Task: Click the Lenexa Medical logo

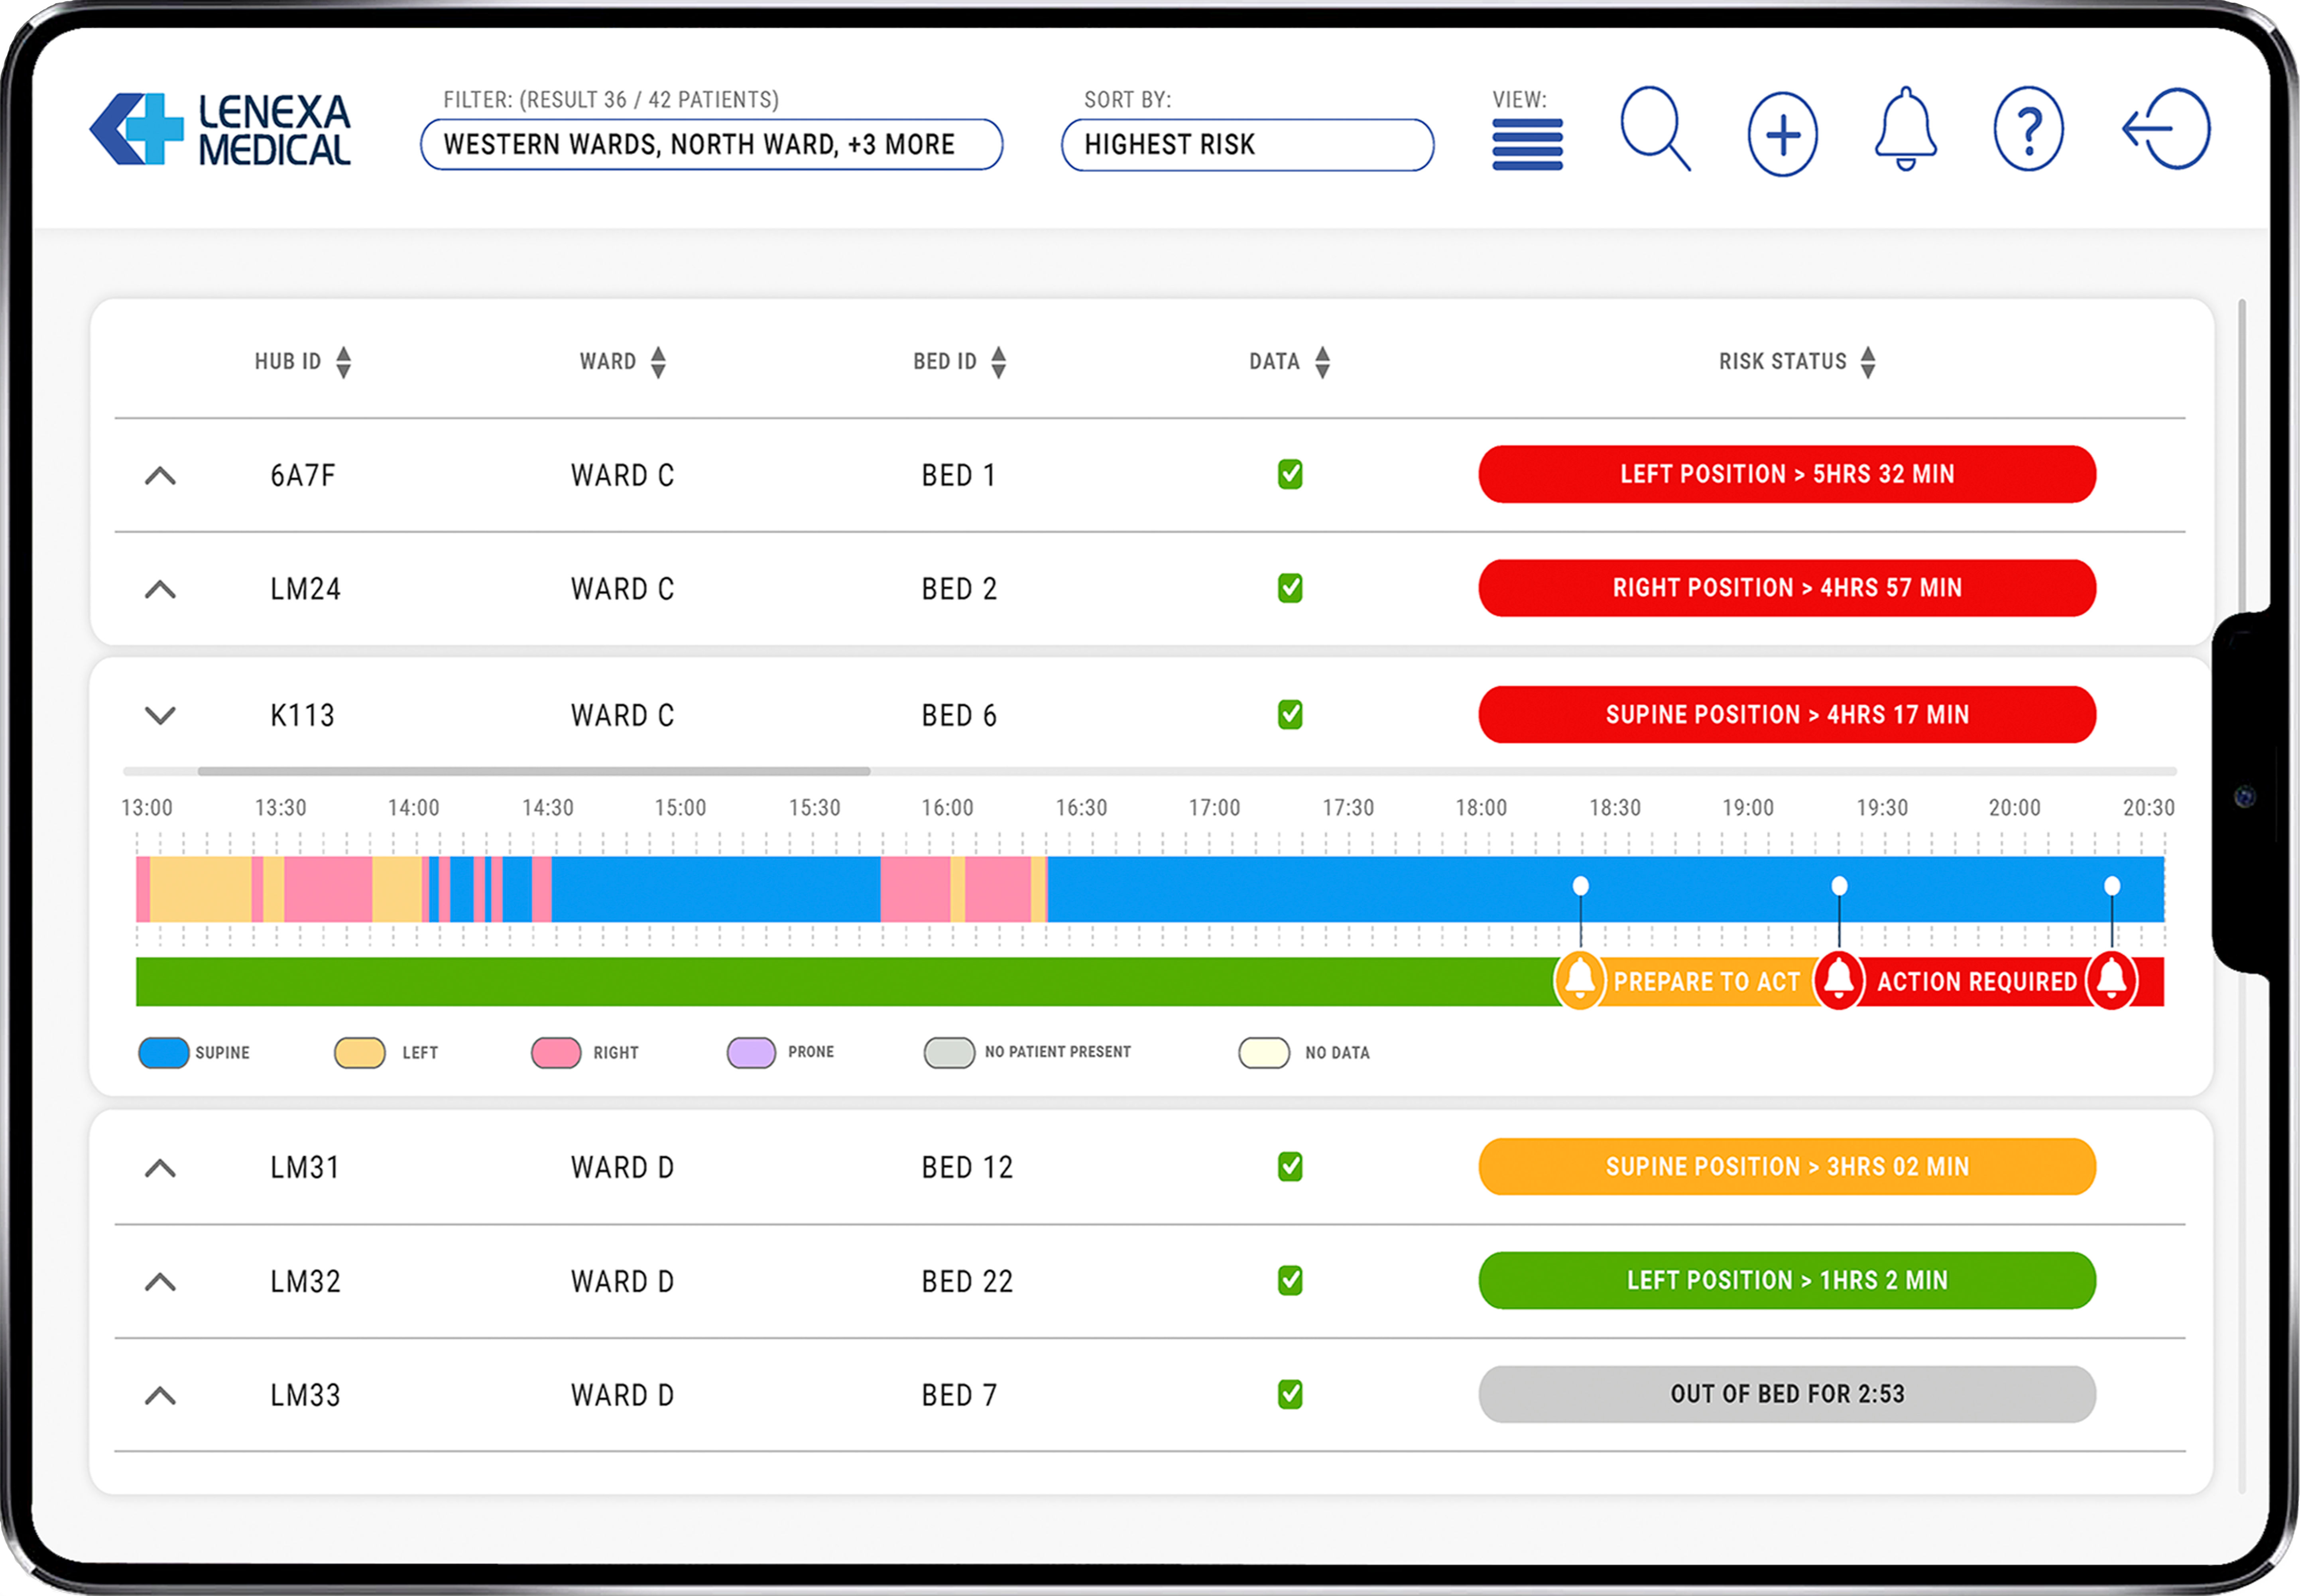Action: point(221,130)
